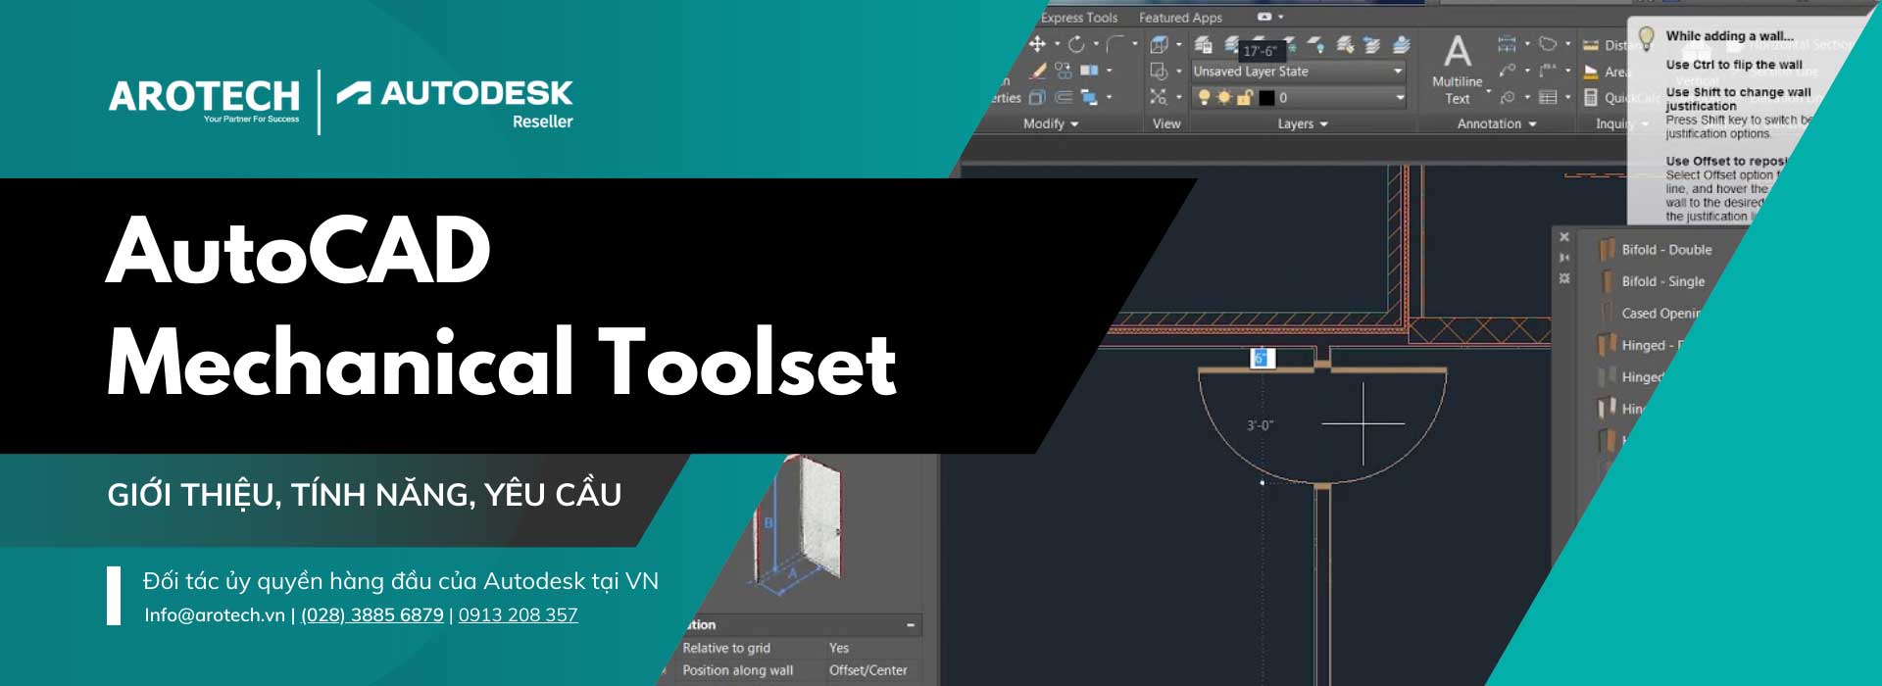Open the Move tool dropdown arrow
The height and width of the screenshot is (686, 1882).
click(1057, 44)
